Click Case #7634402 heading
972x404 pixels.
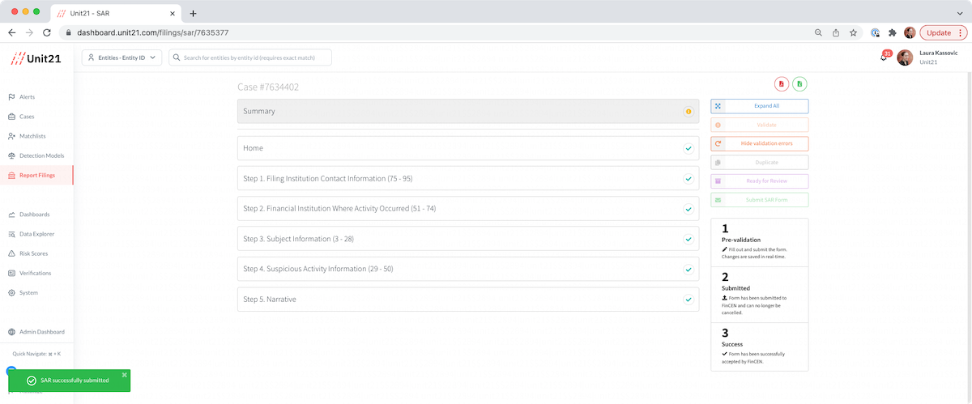pos(268,87)
